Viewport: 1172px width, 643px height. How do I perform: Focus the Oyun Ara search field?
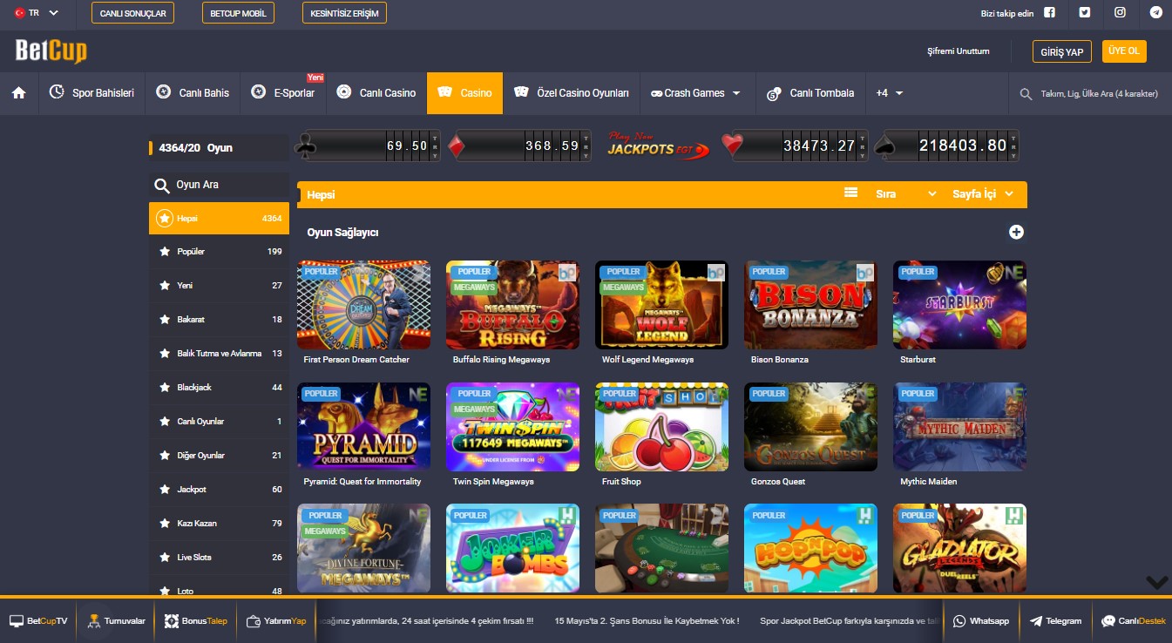pos(219,185)
